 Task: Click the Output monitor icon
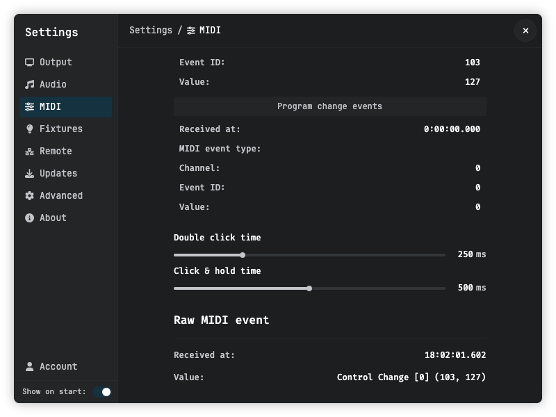pos(29,63)
